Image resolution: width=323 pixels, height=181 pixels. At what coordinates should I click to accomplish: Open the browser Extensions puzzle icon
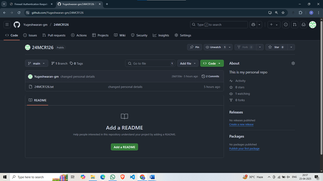click(300, 13)
